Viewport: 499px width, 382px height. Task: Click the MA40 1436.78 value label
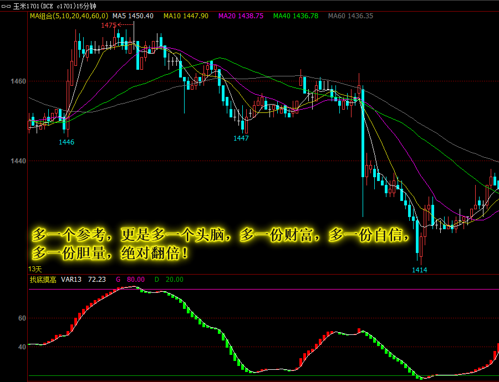click(296, 16)
